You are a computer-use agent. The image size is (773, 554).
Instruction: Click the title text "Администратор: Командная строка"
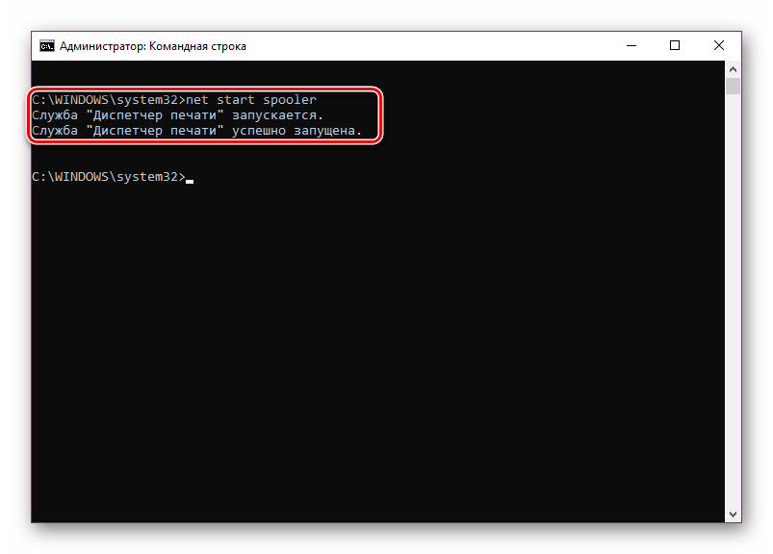[153, 45]
